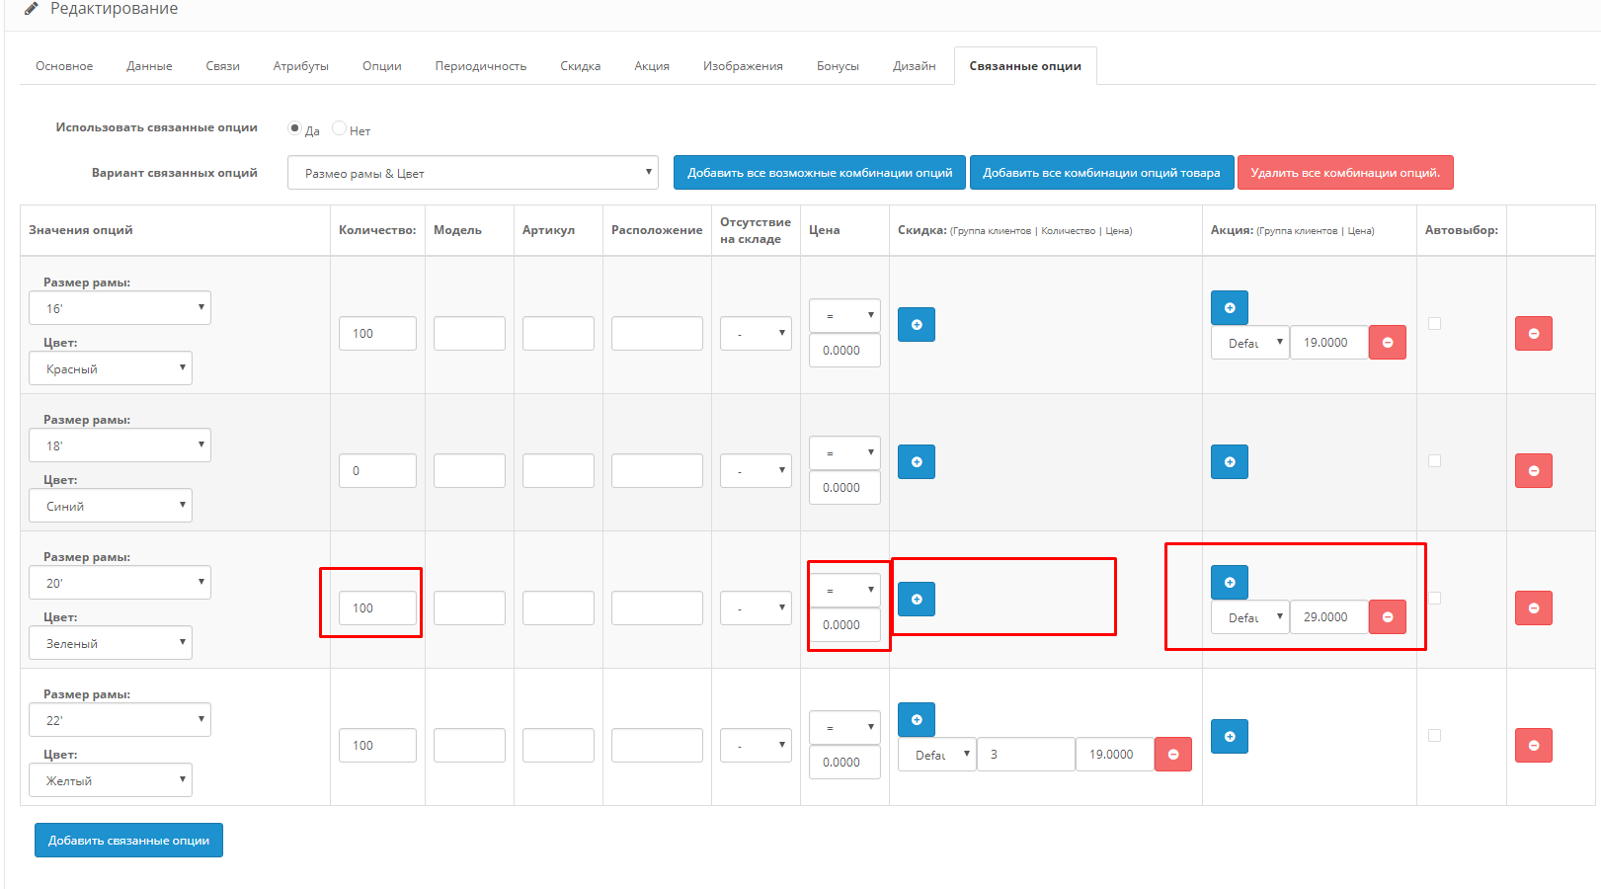Open the 'Размер рамы & Цвет' variant dropdown
The image size is (1601, 889).
pos(472,173)
